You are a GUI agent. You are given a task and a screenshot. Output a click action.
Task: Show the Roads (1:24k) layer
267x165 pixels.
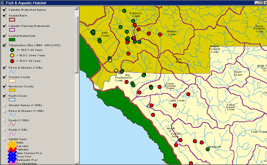pos(5,130)
